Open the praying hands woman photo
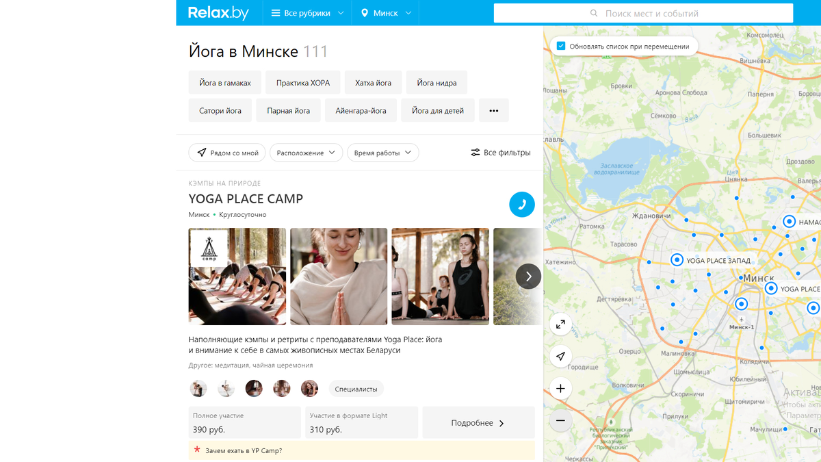This screenshot has width=821, height=462. [x=339, y=276]
